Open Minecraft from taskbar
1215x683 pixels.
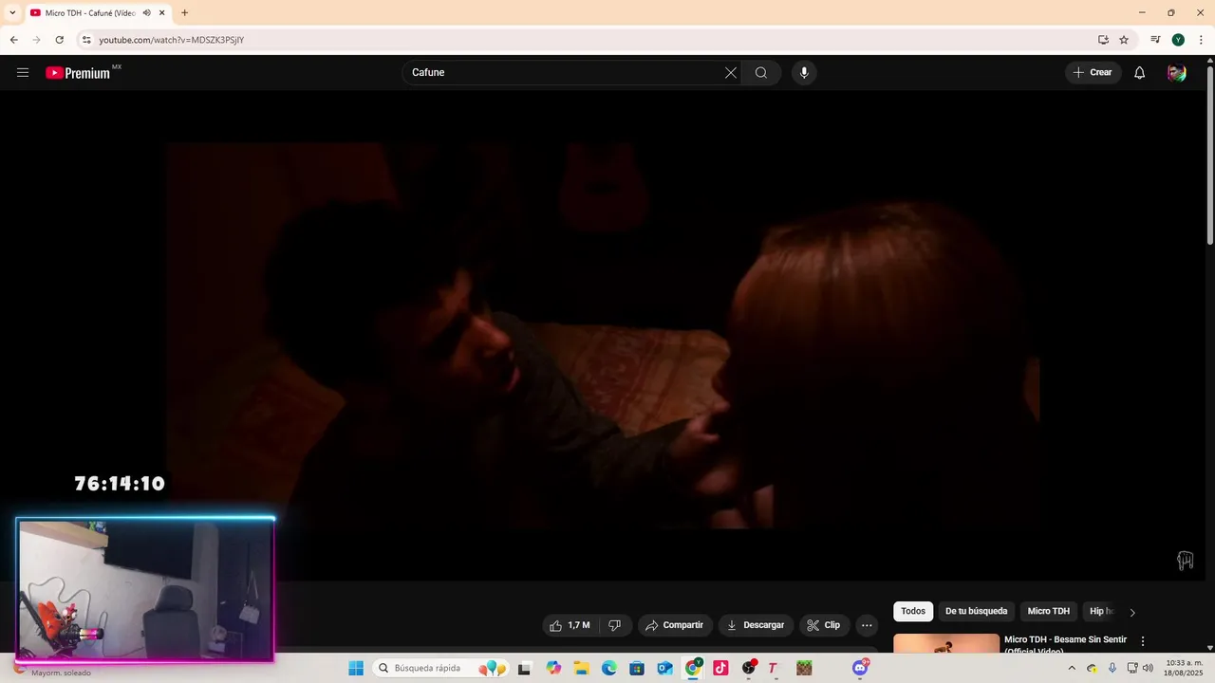click(804, 668)
